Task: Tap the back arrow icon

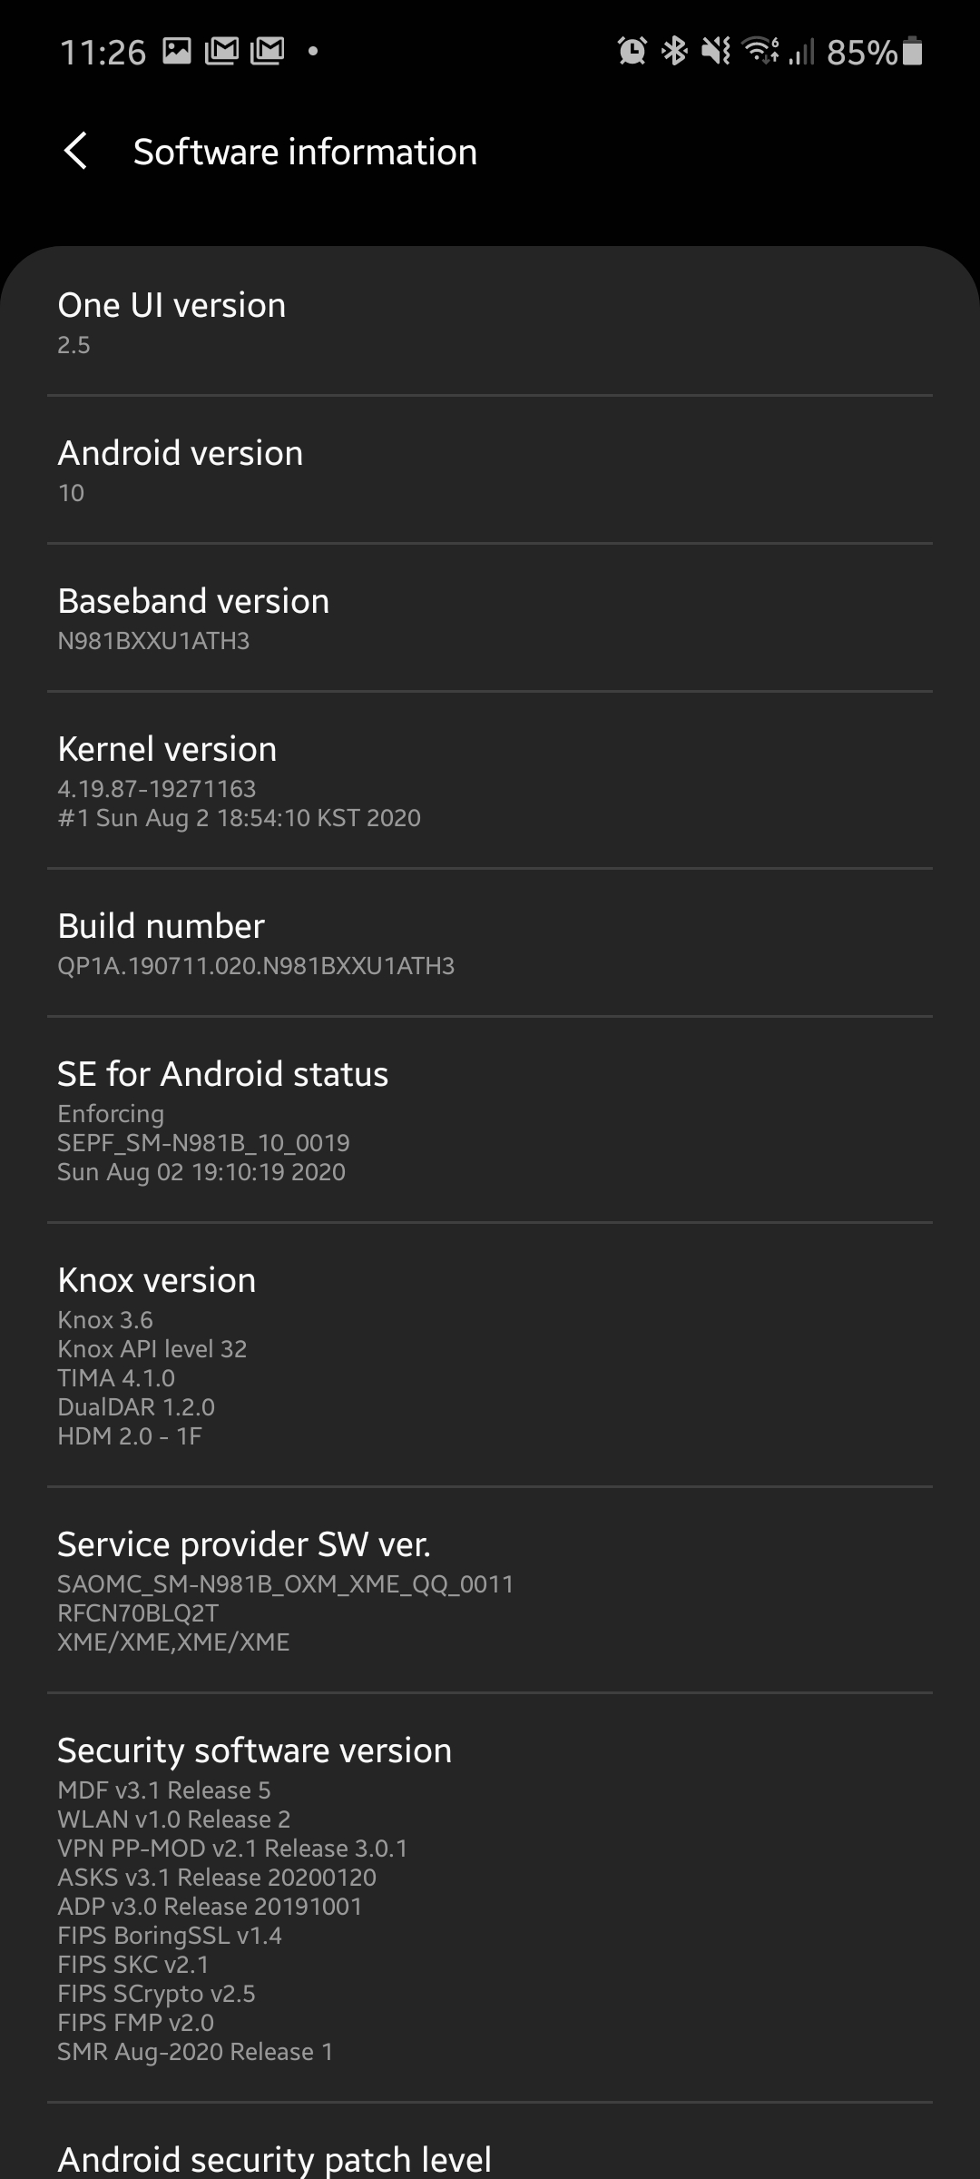Action: (x=76, y=151)
